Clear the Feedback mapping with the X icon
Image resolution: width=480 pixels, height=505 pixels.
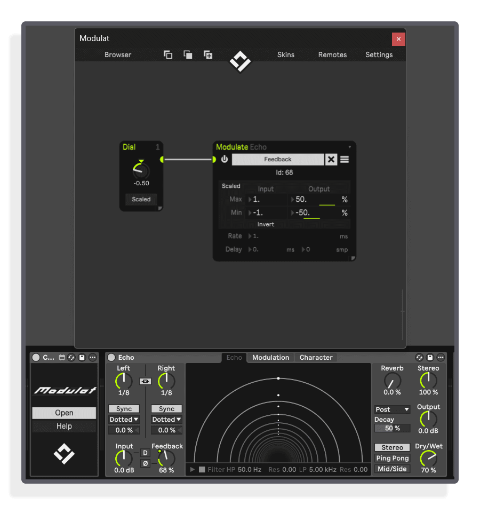coord(331,160)
